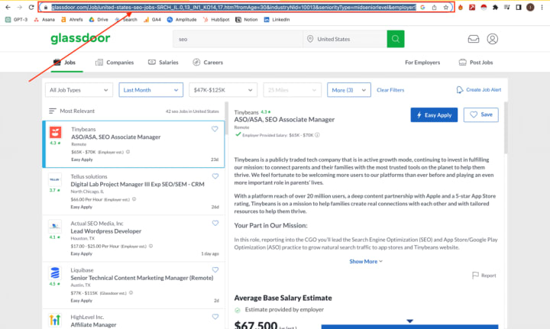Open the Amplitude bookmark
The width and height of the screenshot is (550, 329).
tap(182, 20)
